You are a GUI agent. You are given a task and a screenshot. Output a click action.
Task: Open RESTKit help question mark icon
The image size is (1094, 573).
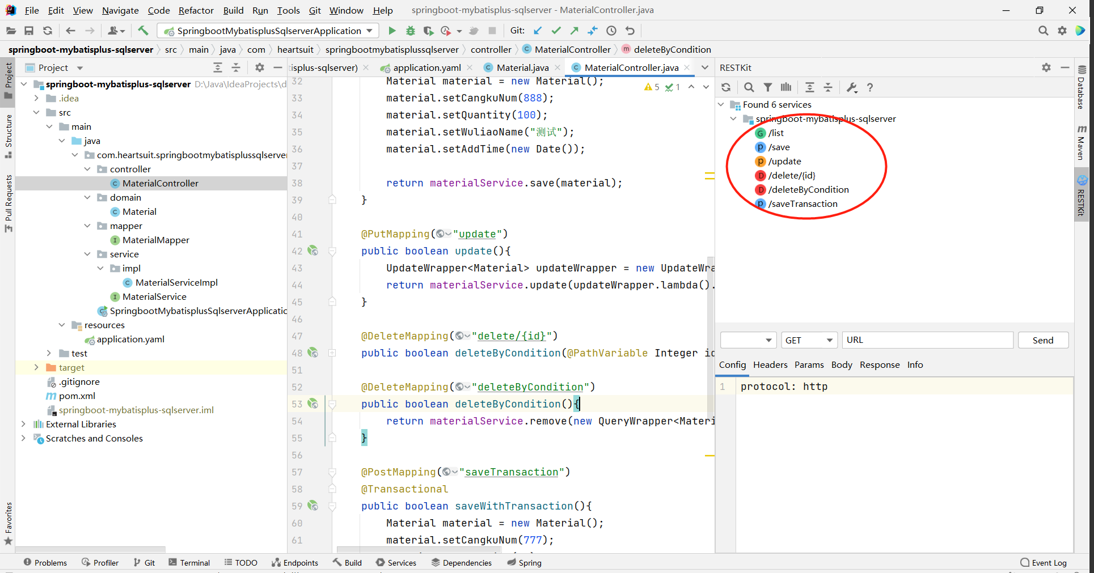click(870, 87)
